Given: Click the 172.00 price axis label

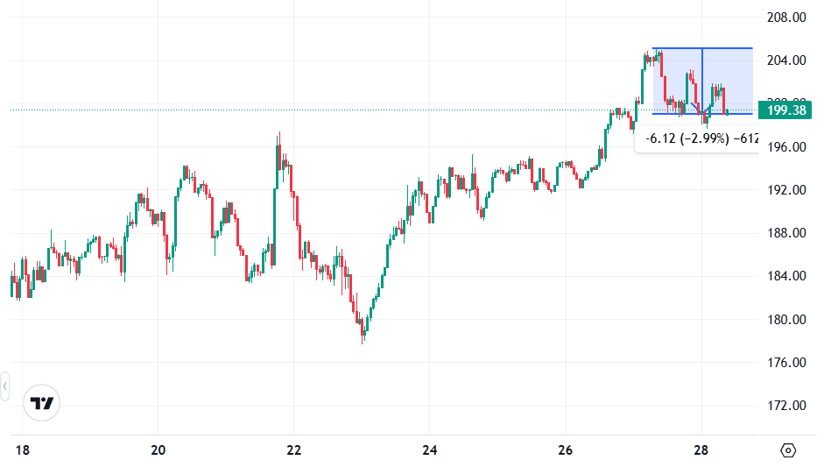Looking at the screenshot, I should pos(785,406).
